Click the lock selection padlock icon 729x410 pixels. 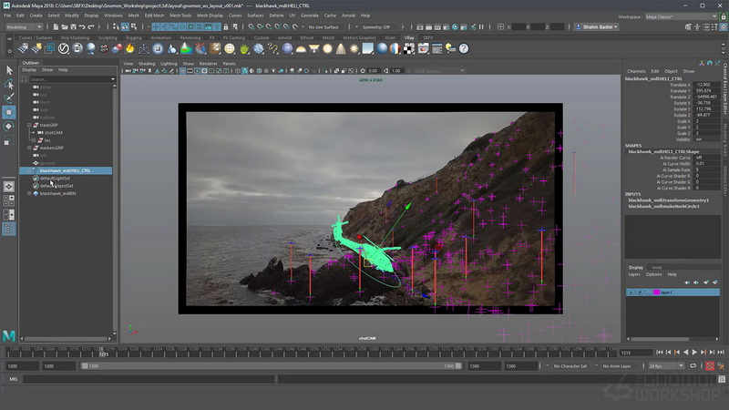pos(226,27)
